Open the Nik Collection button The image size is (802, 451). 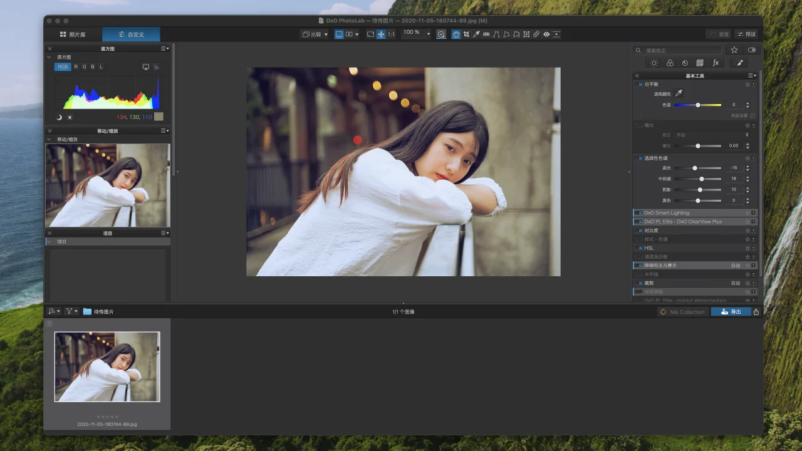pos(682,312)
